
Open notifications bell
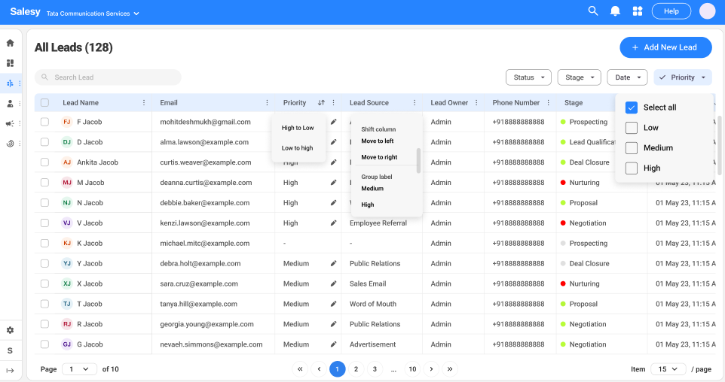pos(615,11)
